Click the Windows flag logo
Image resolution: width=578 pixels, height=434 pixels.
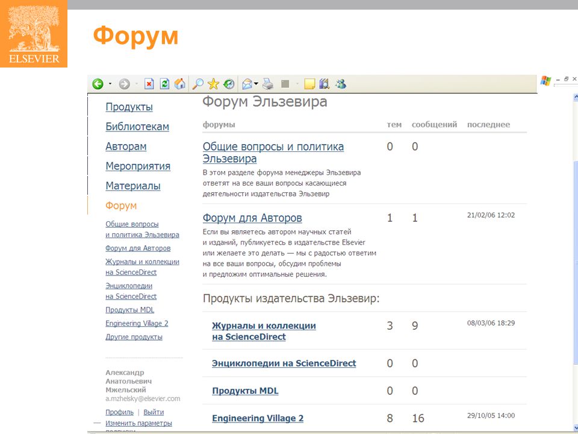(545, 81)
